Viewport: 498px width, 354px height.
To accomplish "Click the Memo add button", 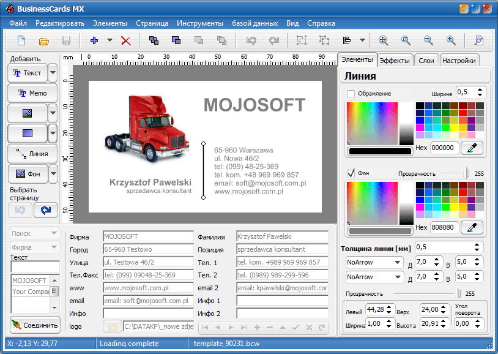I will 32,93.
